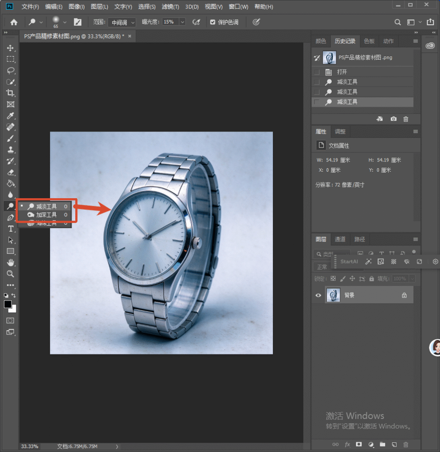Viewport: 440px width, 452px height.
Task: Click the Hand tool
Action: click(x=11, y=263)
